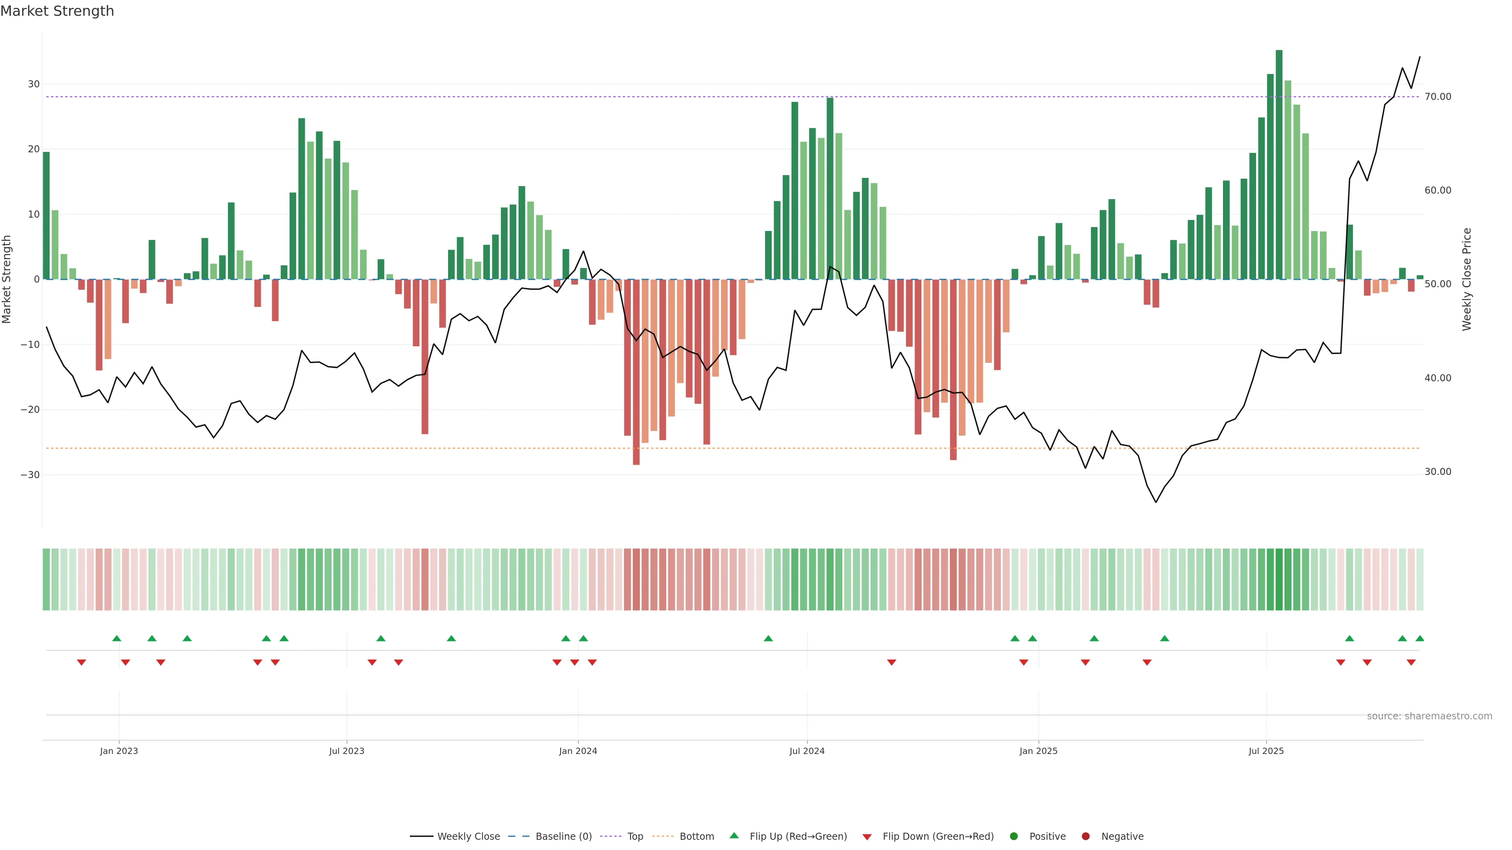Click the red Negative circle legend icon
Image resolution: width=1512 pixels, height=850 pixels.
(x=1085, y=837)
